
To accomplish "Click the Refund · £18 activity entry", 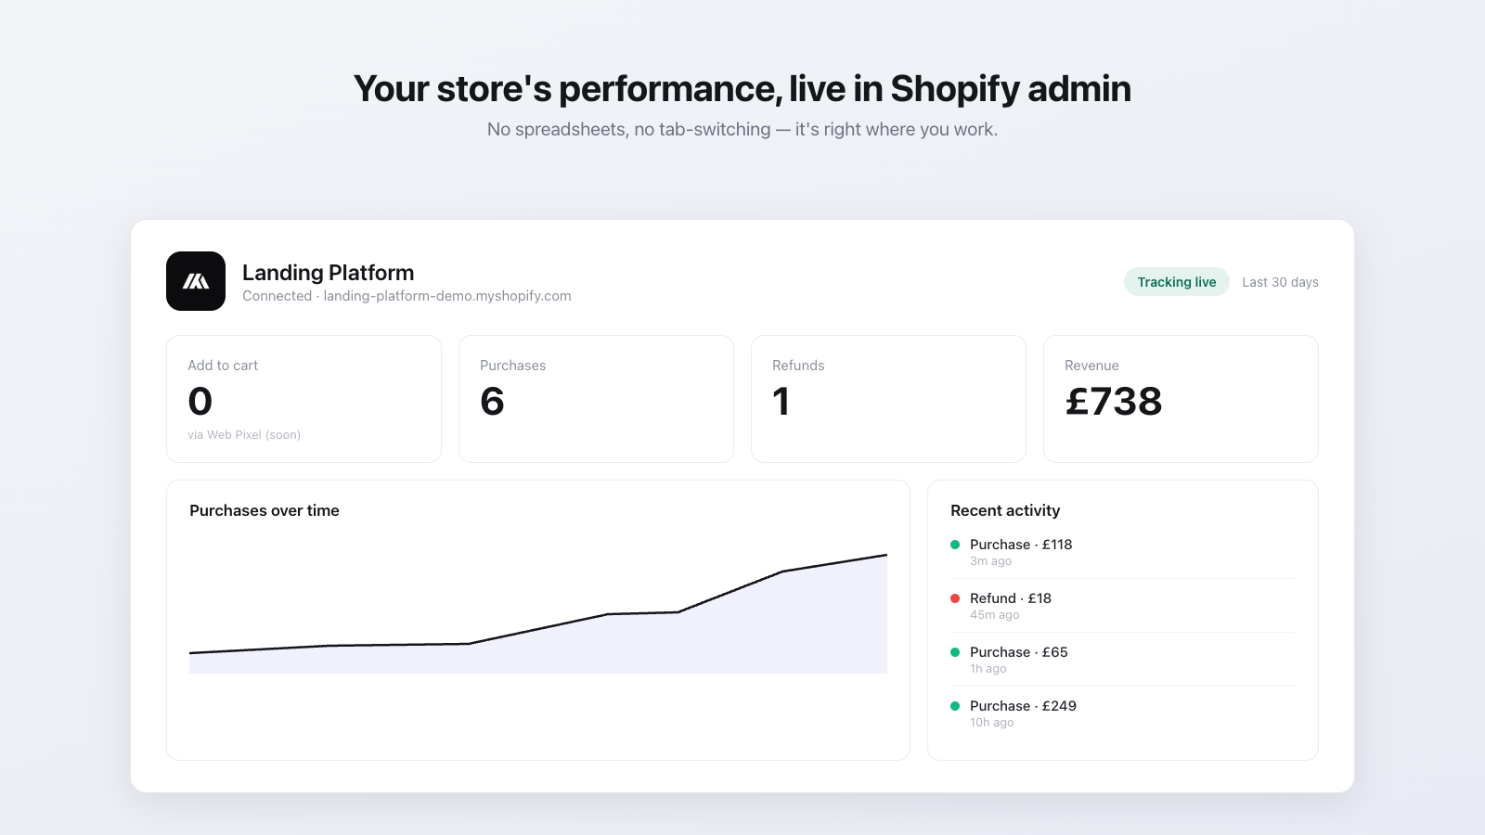I will point(1123,606).
